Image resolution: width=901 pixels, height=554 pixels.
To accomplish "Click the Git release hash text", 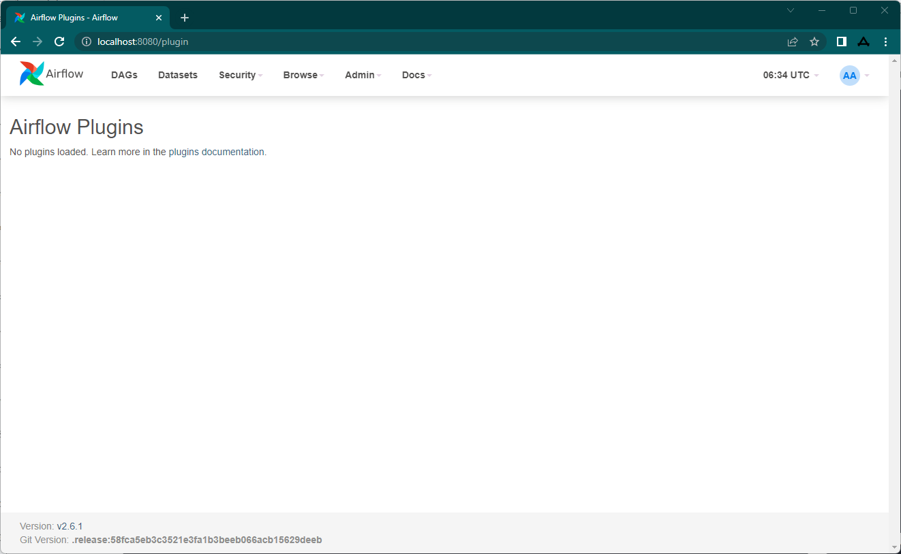I will [x=197, y=540].
